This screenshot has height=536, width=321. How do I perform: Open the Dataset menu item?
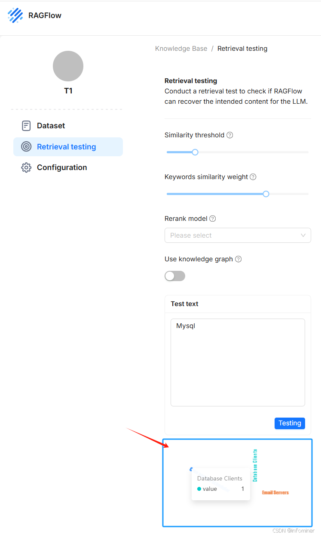coord(51,126)
